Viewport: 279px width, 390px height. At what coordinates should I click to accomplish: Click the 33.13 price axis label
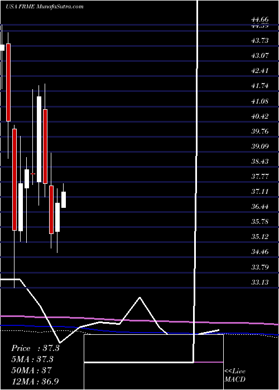click(x=260, y=282)
